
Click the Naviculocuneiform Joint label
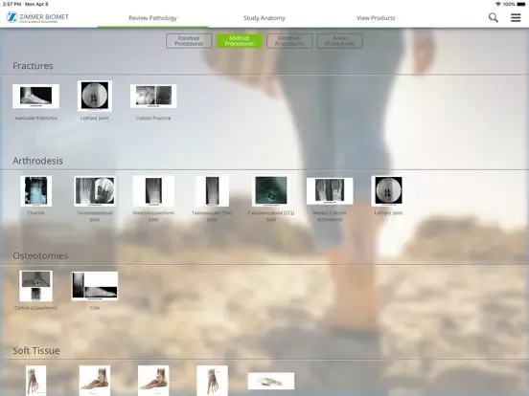153,216
